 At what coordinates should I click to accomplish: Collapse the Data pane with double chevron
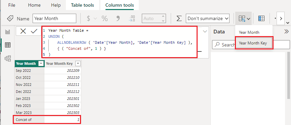click(286, 31)
